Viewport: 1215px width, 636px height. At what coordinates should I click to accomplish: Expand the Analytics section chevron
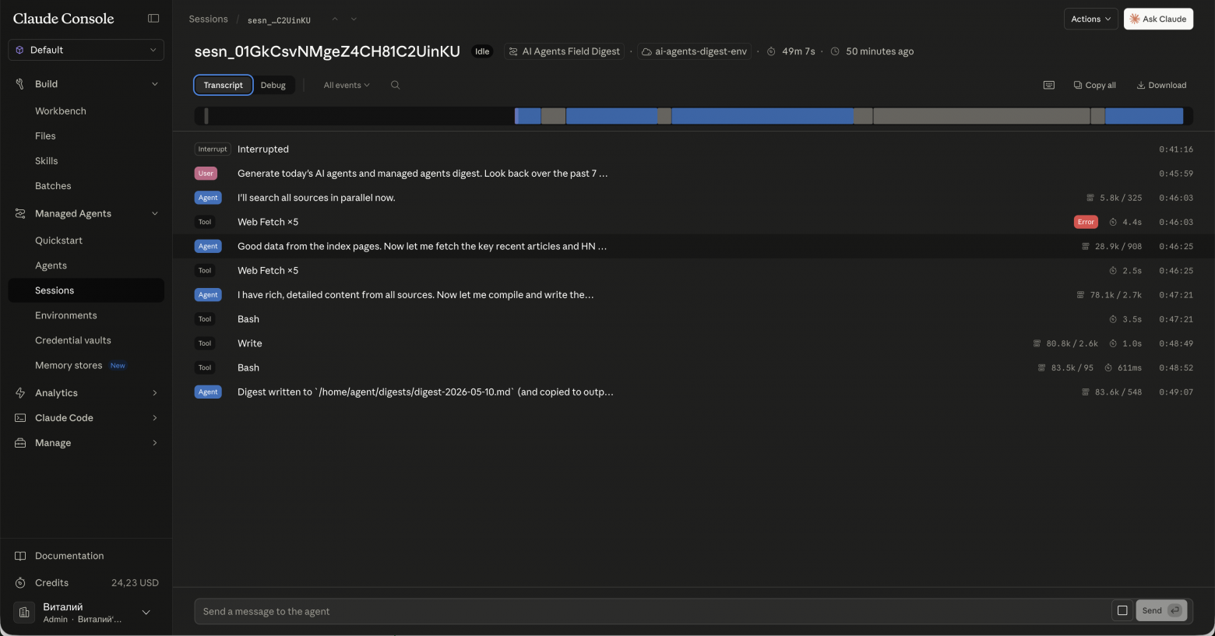click(x=154, y=393)
